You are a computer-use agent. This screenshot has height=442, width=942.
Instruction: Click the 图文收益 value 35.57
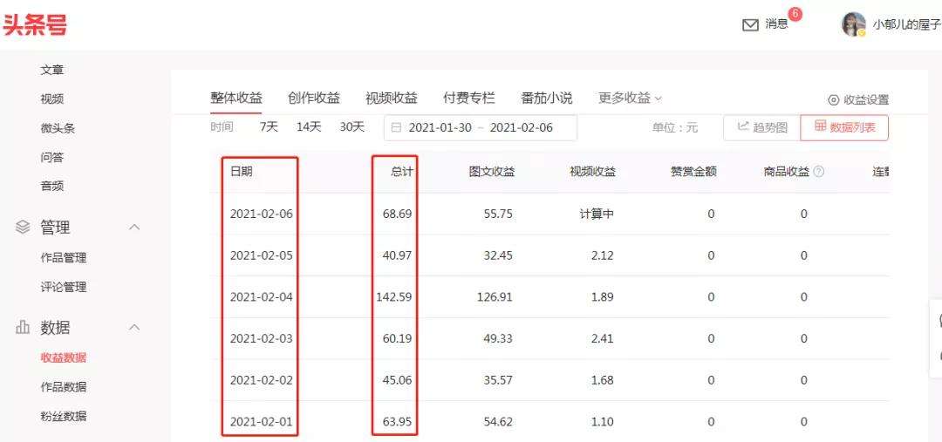[x=498, y=380]
